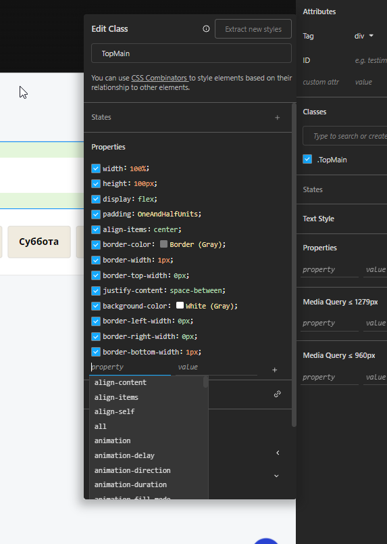Click Extract new styles button
The width and height of the screenshot is (387, 544).
tap(253, 29)
